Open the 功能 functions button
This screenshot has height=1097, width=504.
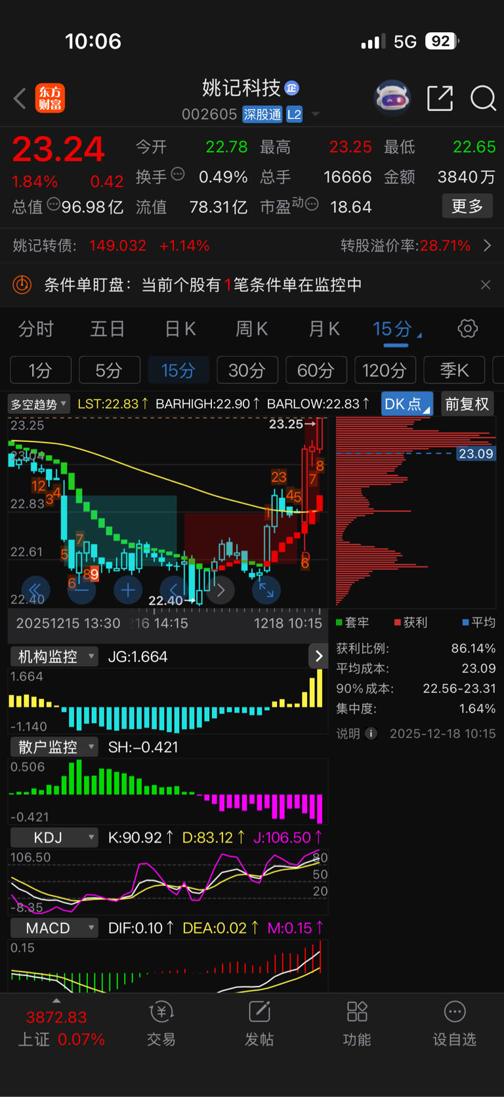click(x=357, y=1024)
